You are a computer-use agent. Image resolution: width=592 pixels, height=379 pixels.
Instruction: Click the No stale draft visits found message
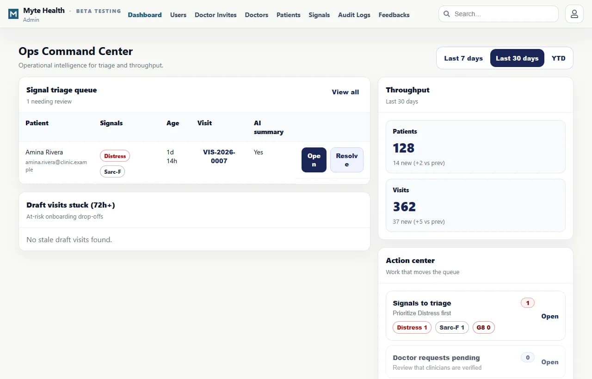point(69,239)
